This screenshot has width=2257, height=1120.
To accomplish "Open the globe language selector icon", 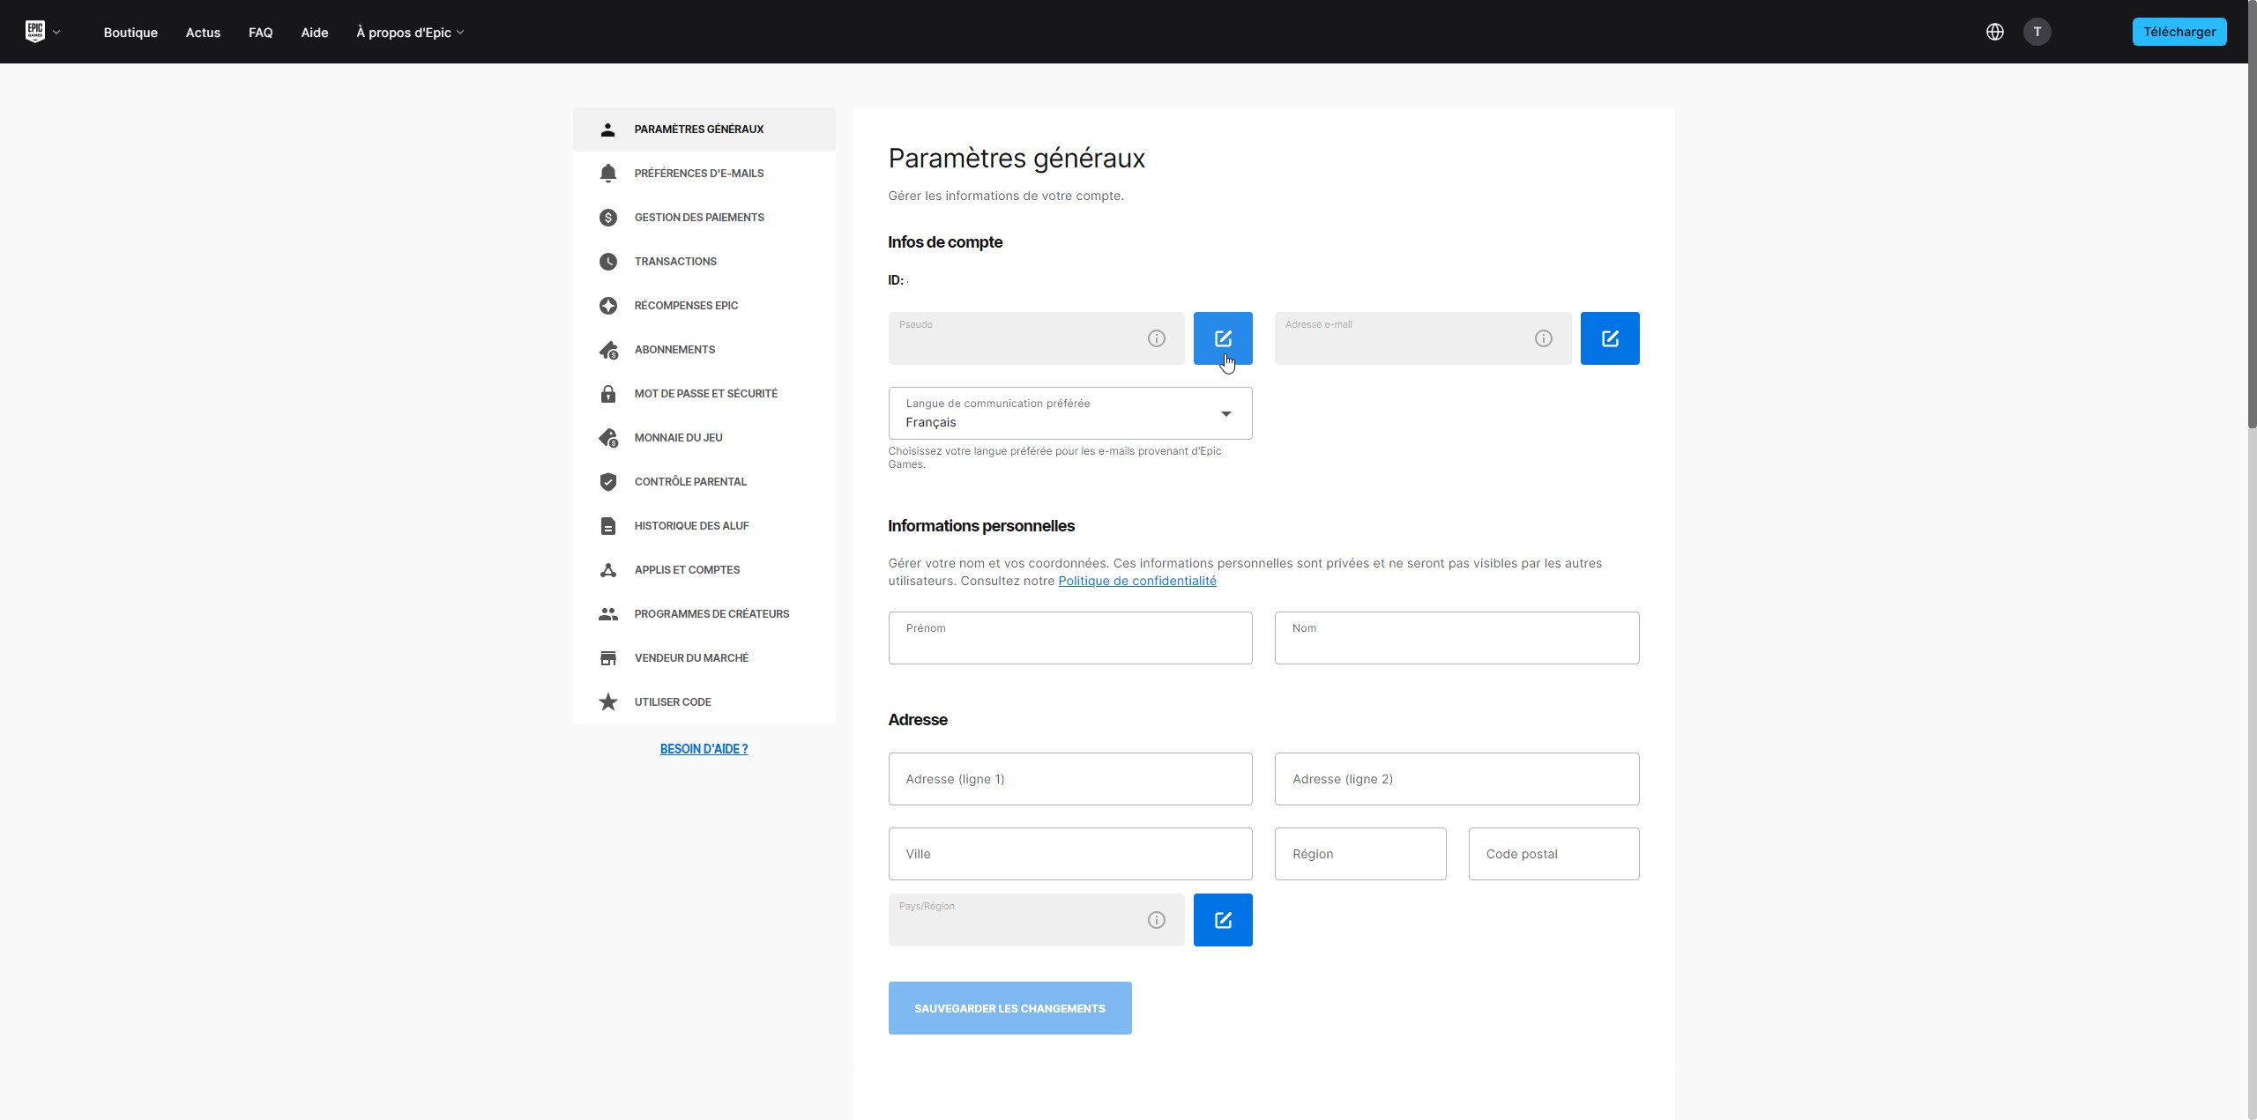I will pyautogui.click(x=1994, y=32).
